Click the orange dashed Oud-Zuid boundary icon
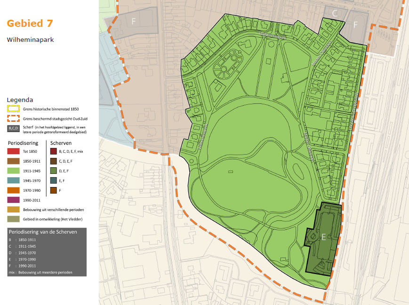This screenshot has height=305, width=409. coord(14,118)
